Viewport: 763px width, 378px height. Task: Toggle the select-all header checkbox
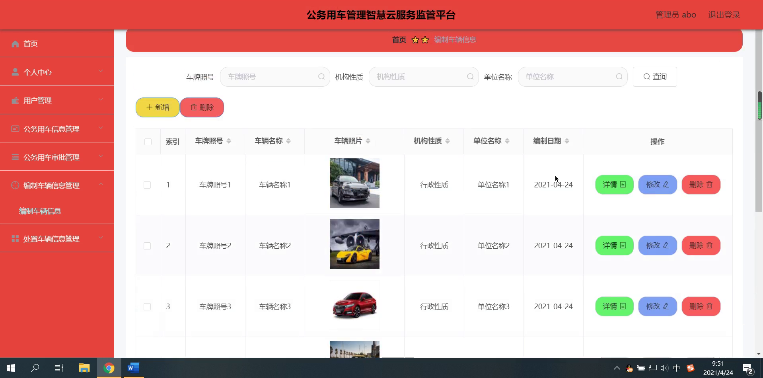pos(148,142)
